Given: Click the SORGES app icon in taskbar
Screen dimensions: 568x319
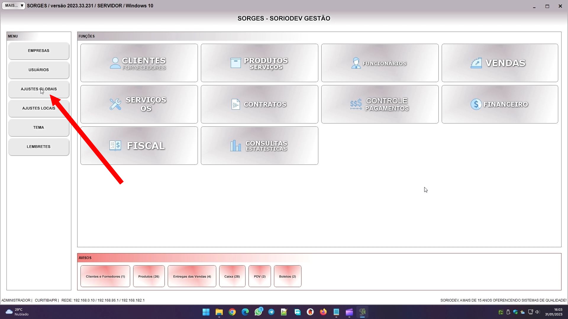Looking at the screenshot, I should pos(362,312).
